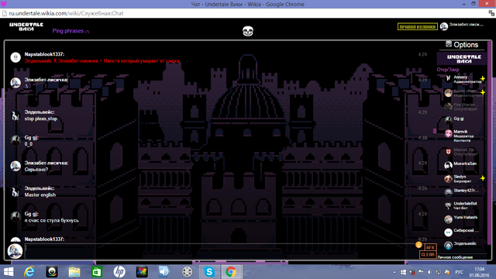Show hidden system tray icons

(x=394, y=272)
